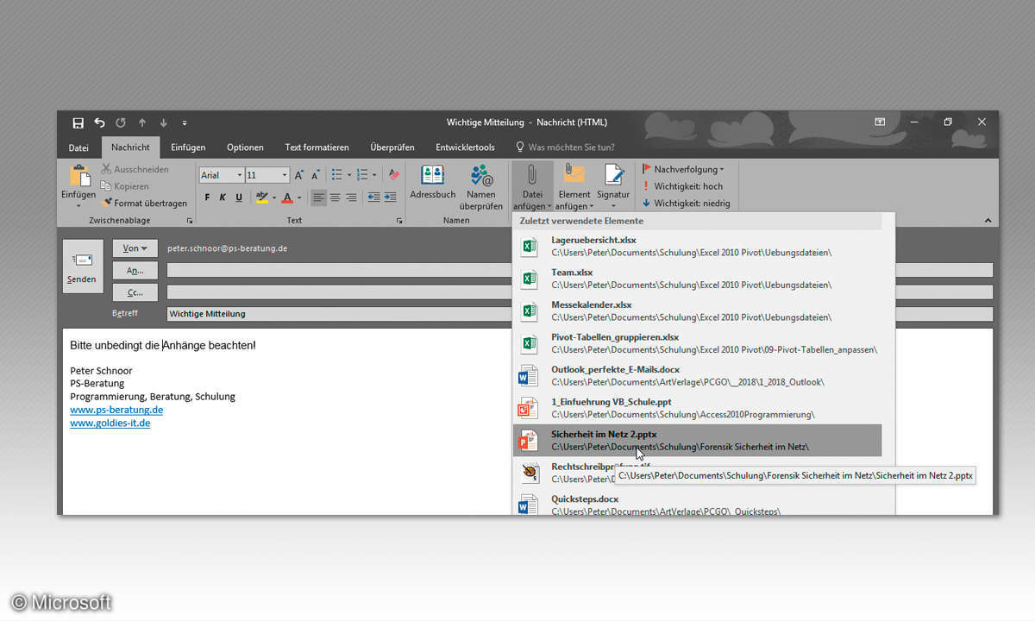The image size is (1035, 621).
Task: Decrease font size with small A icon
Action: coord(317,175)
